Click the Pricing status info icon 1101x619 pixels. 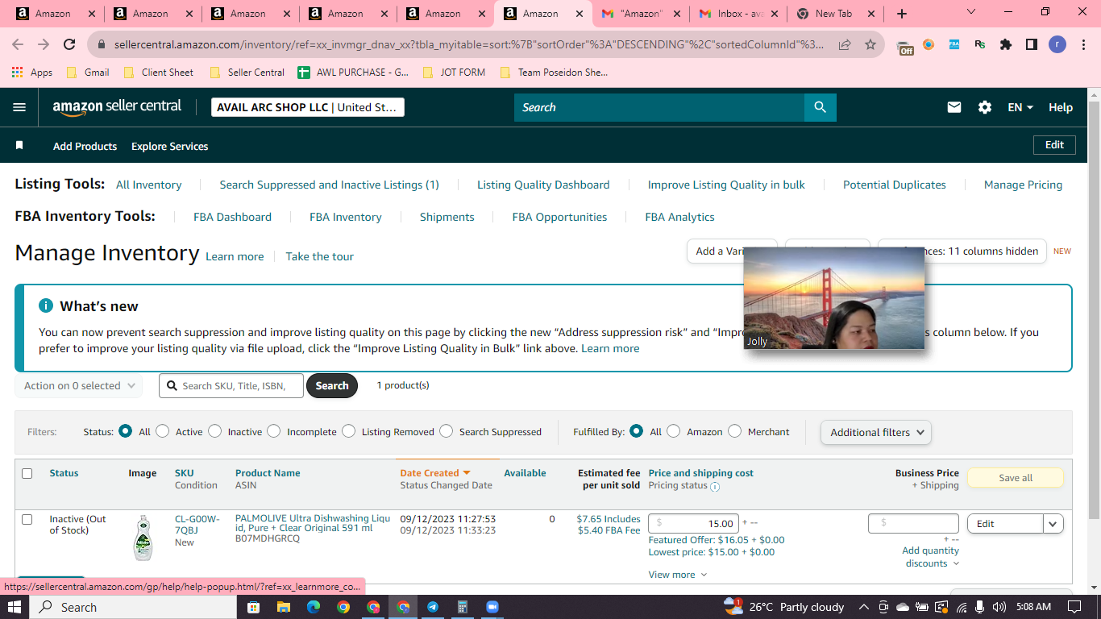(x=715, y=486)
